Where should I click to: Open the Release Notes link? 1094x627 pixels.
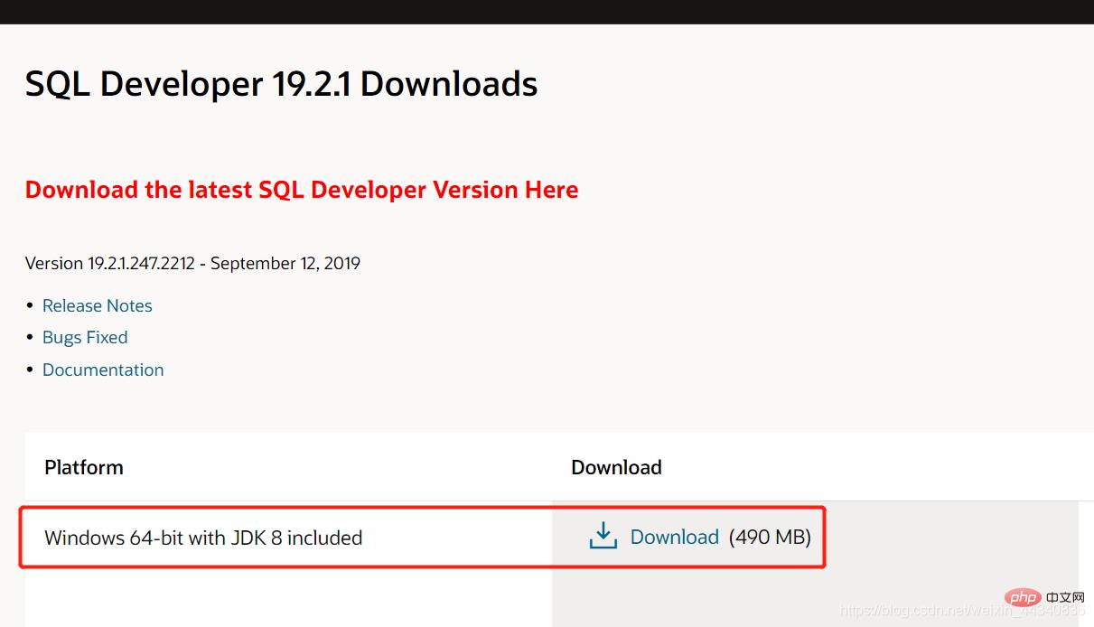pos(98,305)
